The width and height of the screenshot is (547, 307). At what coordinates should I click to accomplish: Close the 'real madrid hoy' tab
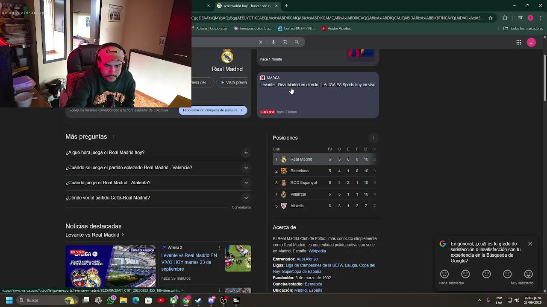(276, 6)
